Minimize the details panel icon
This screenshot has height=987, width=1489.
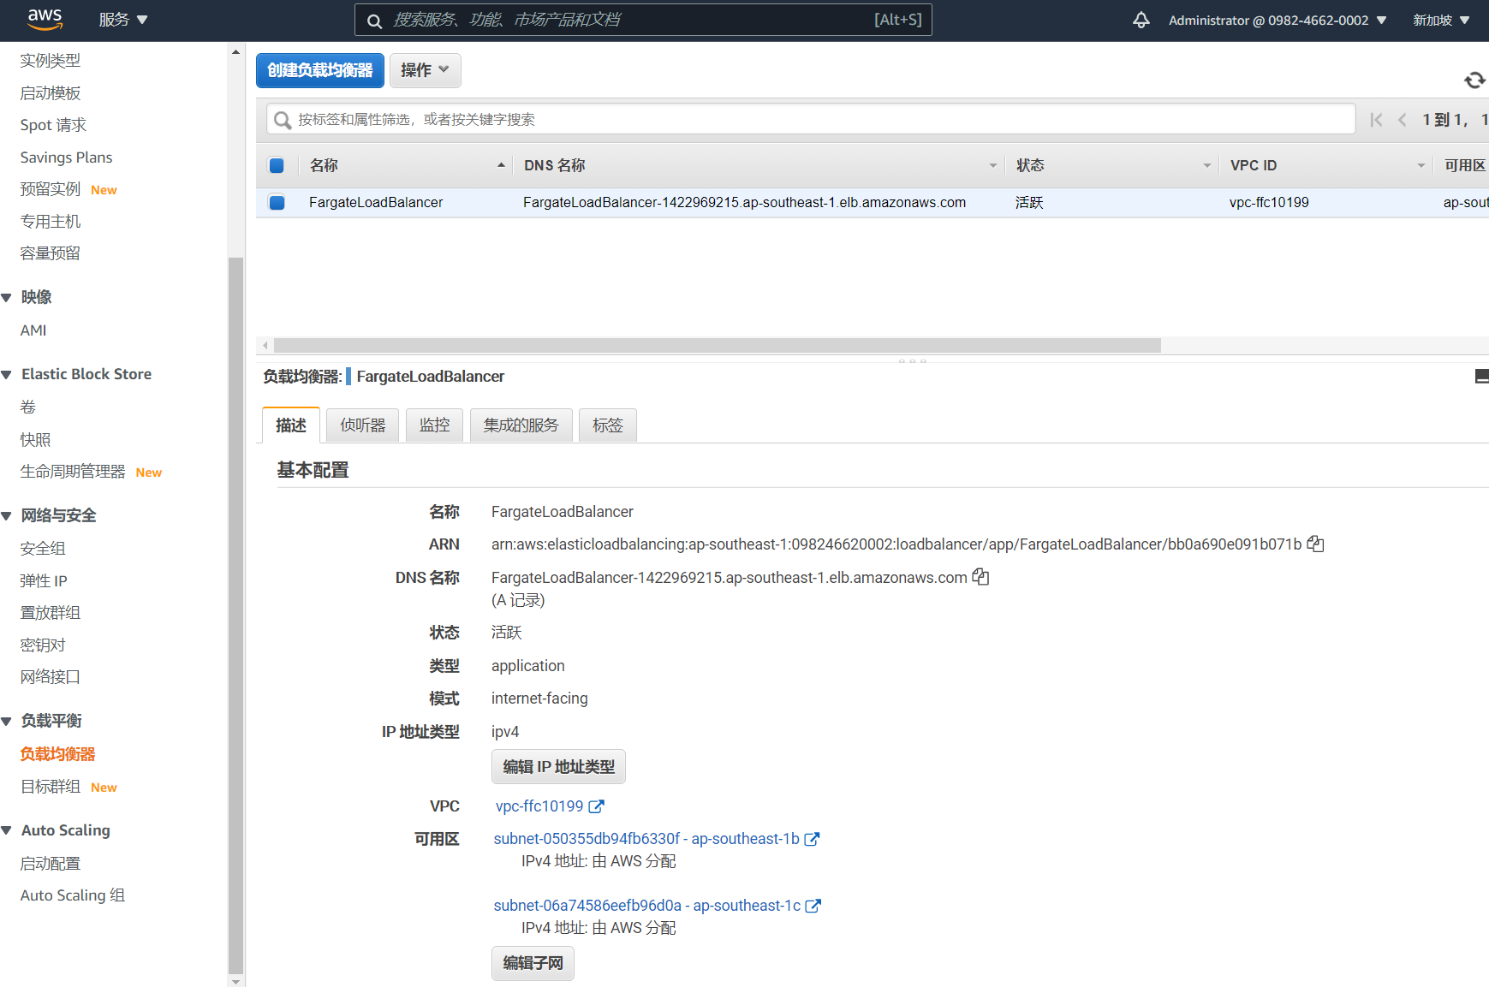1482,377
